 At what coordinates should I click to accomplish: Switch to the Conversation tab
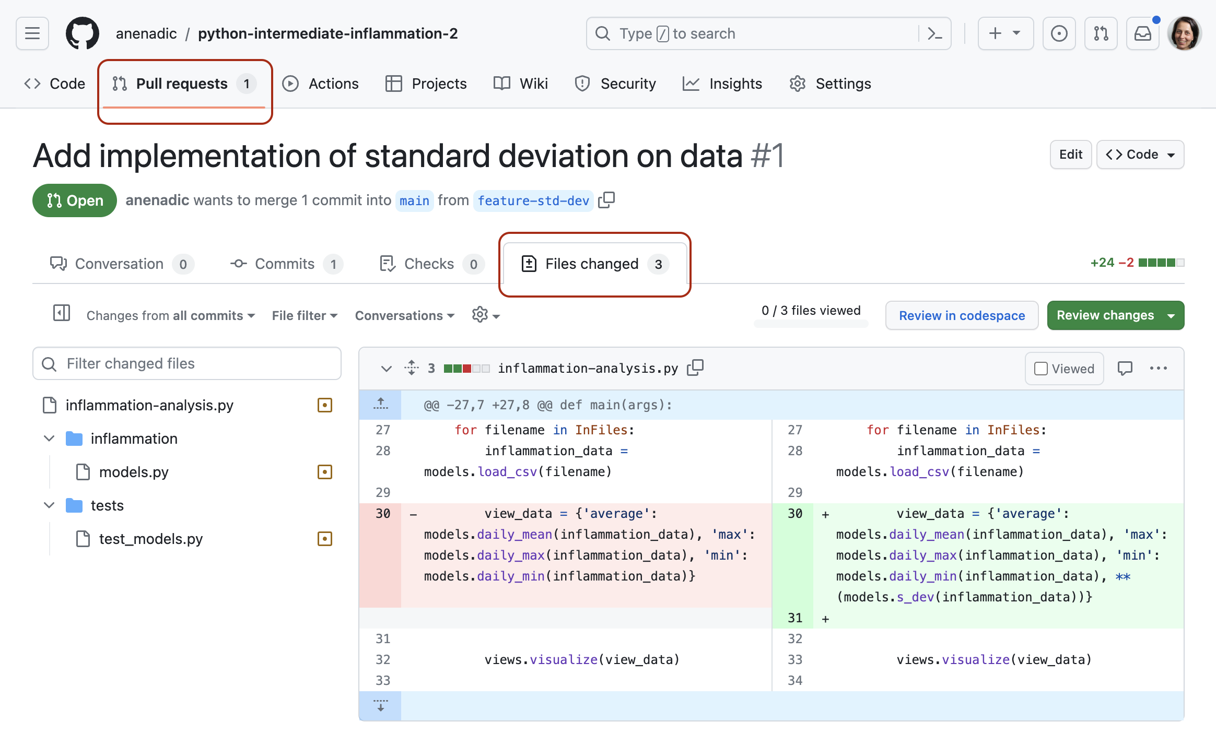120,264
